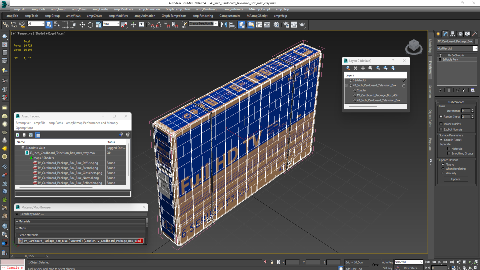Click the Link selection tool icon
Screen dimensions: 480x270
(x=6, y=24)
